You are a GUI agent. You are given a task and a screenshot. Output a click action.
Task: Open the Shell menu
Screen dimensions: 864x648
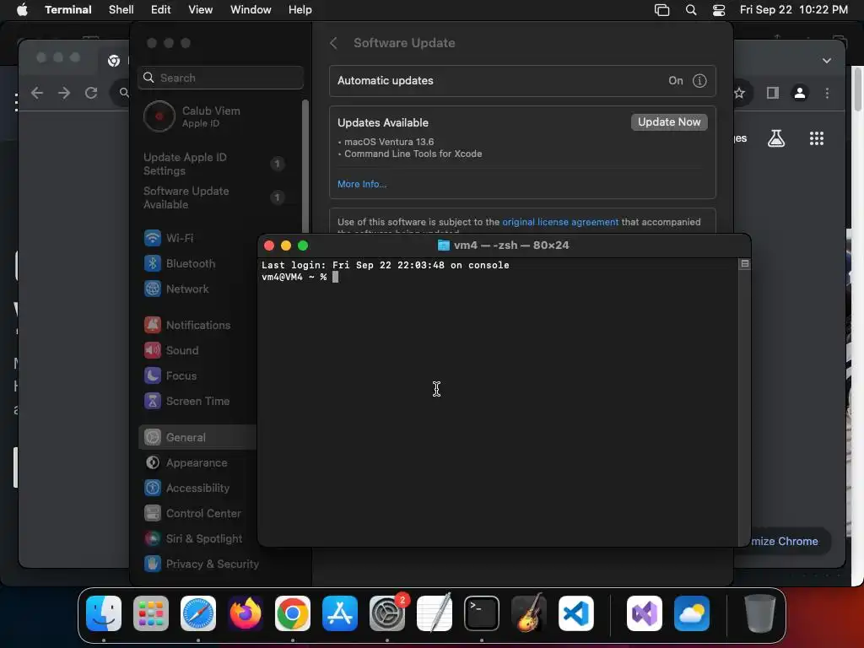click(121, 10)
